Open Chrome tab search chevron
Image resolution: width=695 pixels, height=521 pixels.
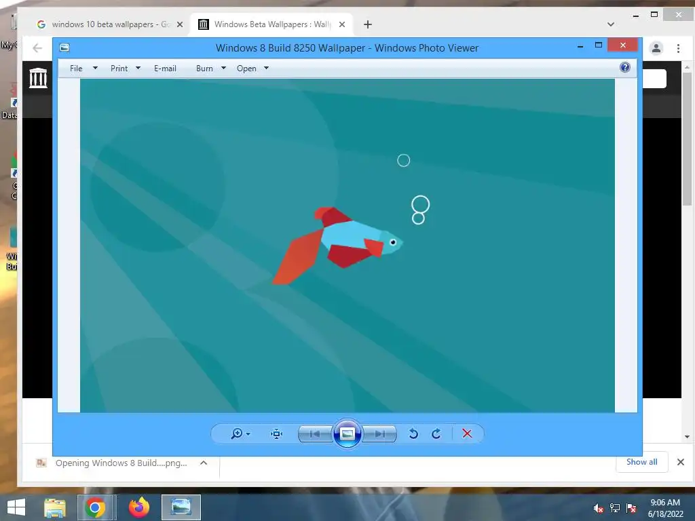pyautogui.click(x=611, y=24)
